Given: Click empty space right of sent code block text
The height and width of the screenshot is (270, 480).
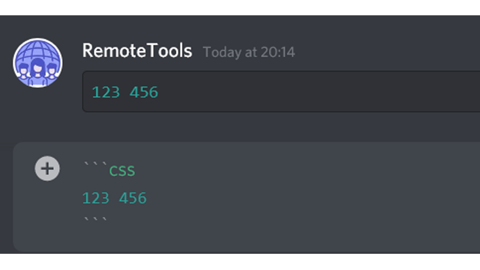Looking at the screenshot, I should pyautogui.click(x=315, y=92).
